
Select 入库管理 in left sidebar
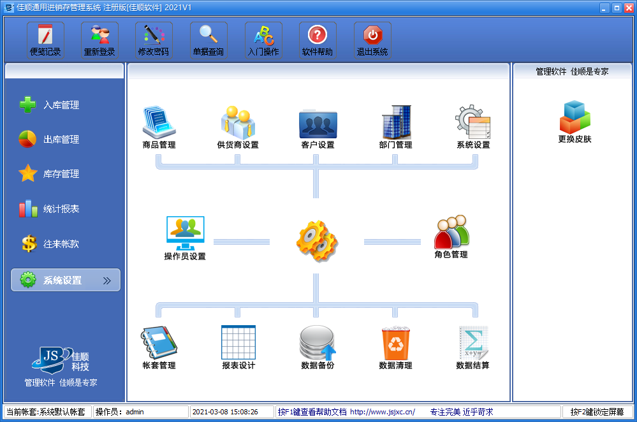point(49,105)
